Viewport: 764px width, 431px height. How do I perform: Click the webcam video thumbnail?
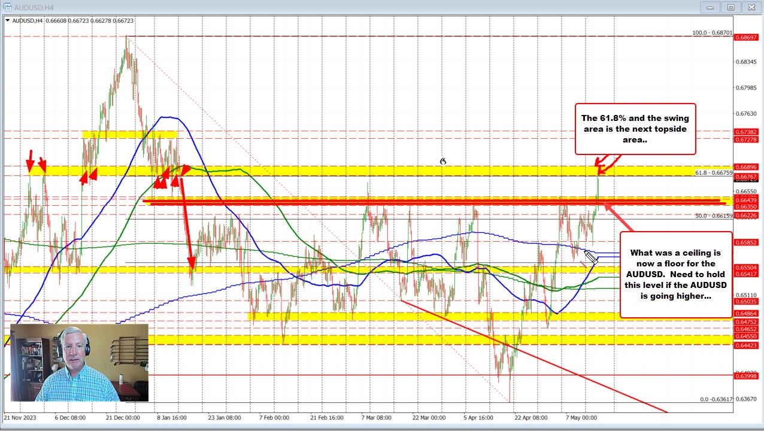[x=78, y=362]
